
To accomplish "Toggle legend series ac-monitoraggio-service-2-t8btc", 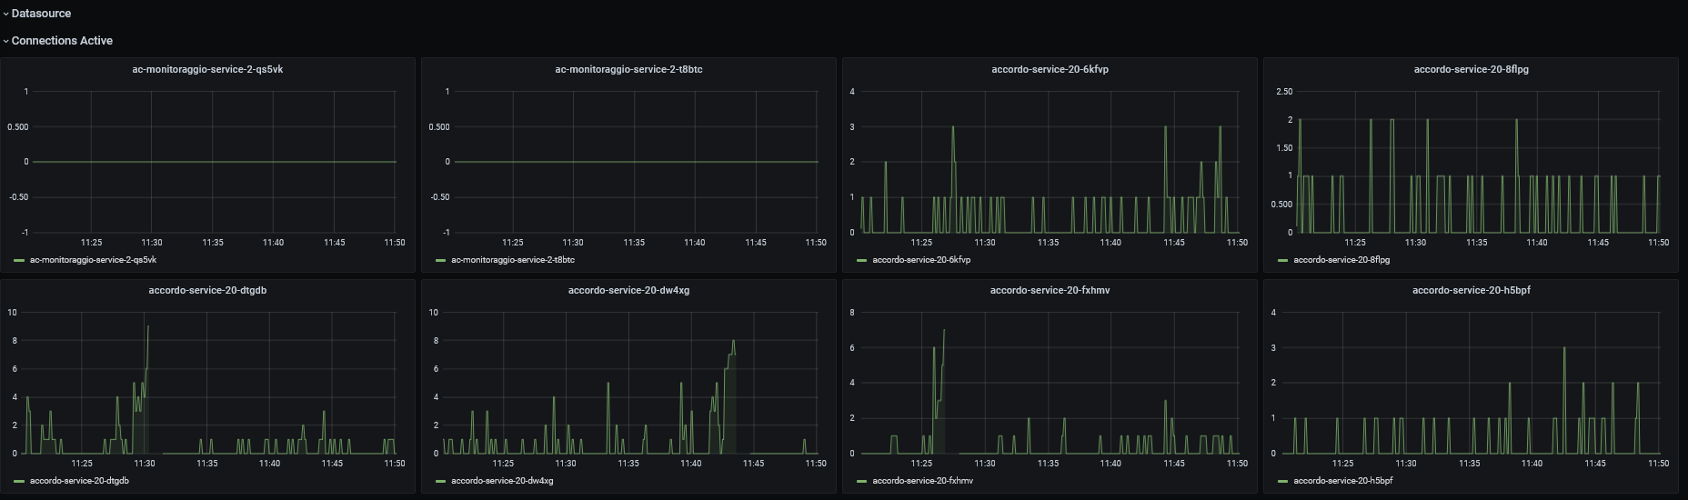I will 513,260.
